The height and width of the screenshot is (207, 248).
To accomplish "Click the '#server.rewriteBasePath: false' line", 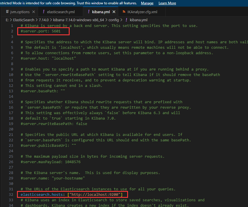I will pos(54,124).
